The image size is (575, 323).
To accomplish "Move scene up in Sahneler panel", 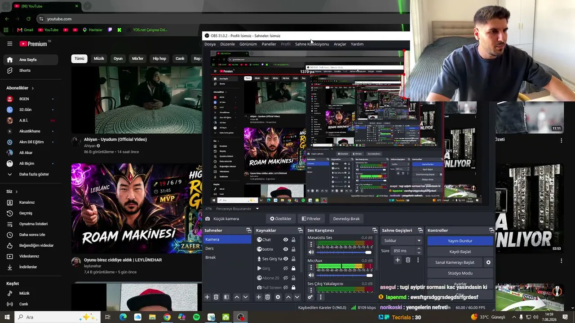I will [237, 297].
